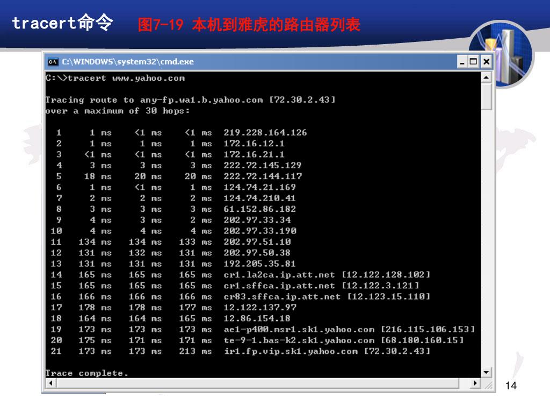Click the cmd.exe system menu icon
This screenshot has height=413, width=550.
click(x=53, y=62)
